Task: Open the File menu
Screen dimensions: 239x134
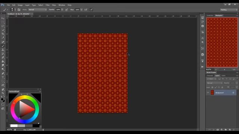Action: (8, 5)
